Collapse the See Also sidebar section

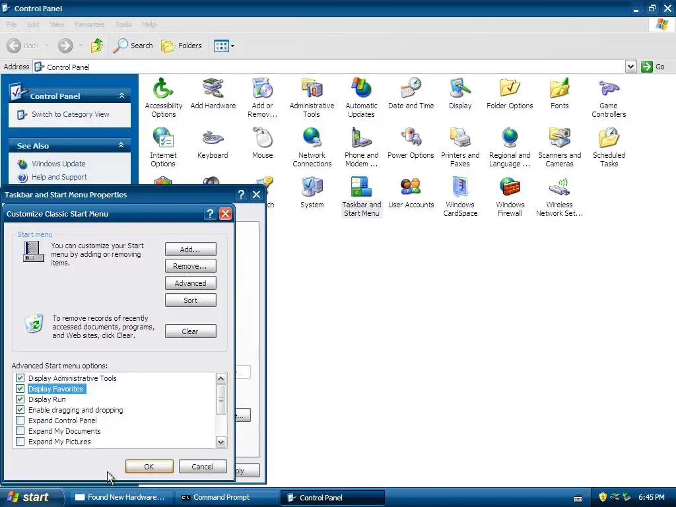point(121,145)
